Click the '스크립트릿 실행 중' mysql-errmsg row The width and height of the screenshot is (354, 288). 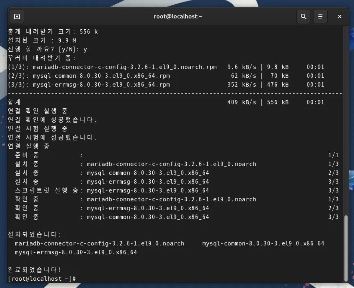click(x=177, y=191)
